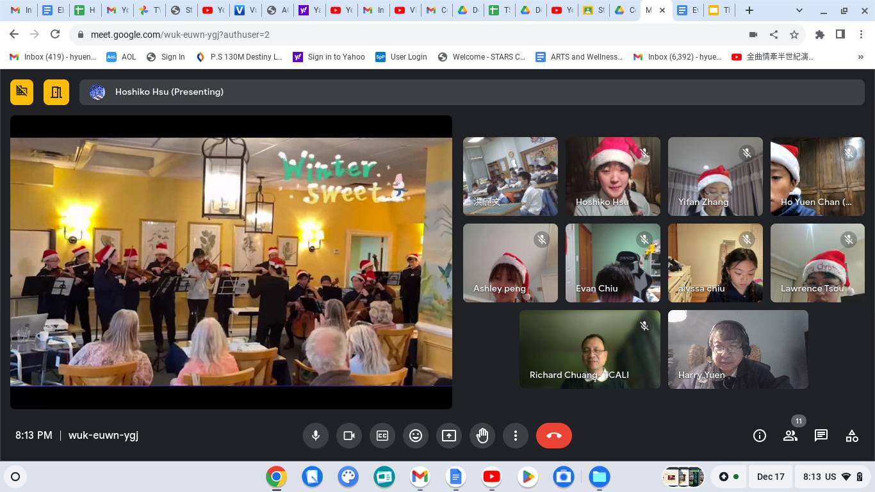Turn on closed captions

click(x=382, y=436)
